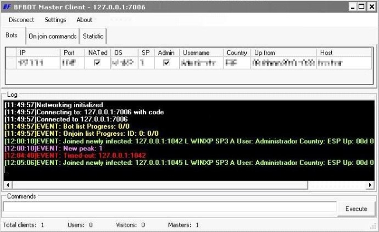Click the 12:05:06 'Joined newly infected' log line
Viewport: 379px width, 232px height.
(189, 163)
